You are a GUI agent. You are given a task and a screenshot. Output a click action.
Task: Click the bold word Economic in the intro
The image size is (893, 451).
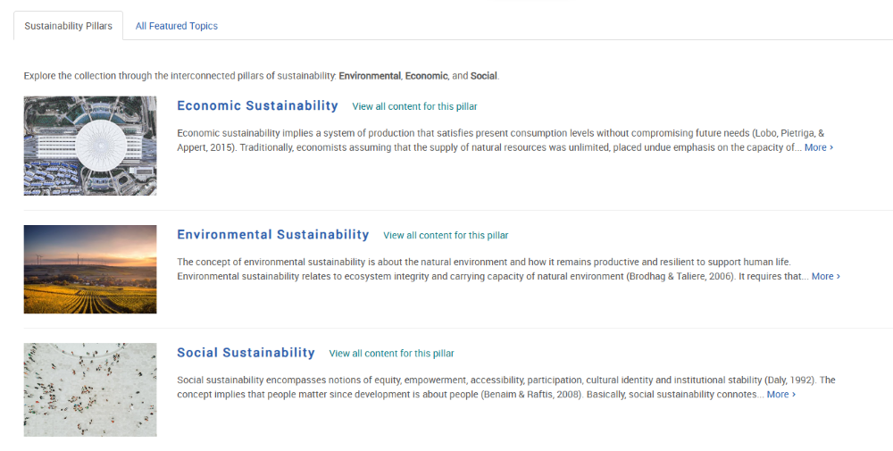tap(427, 76)
